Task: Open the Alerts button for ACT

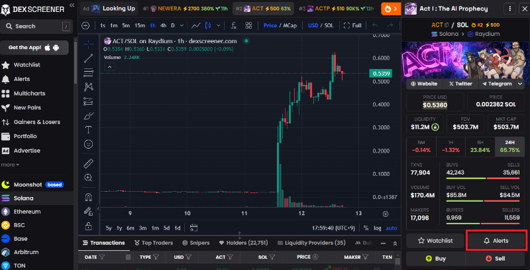Action: [496, 241]
